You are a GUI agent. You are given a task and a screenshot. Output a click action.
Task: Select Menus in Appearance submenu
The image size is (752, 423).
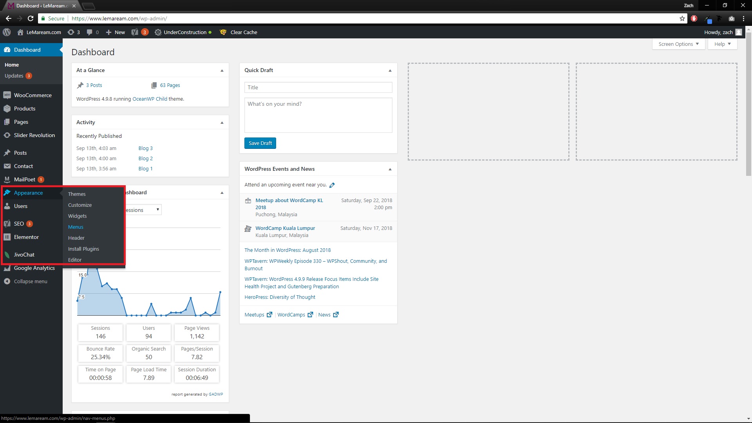click(x=76, y=227)
